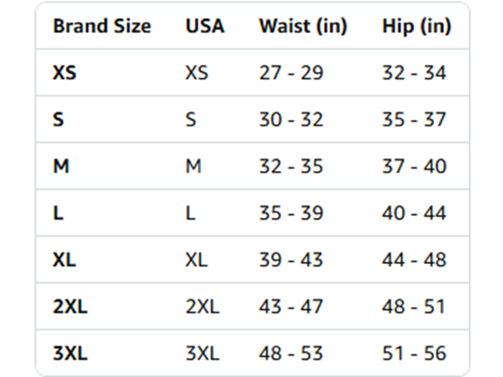This screenshot has width=503, height=377.
Task: Click the Hip (in) column header
Action: [x=417, y=26]
